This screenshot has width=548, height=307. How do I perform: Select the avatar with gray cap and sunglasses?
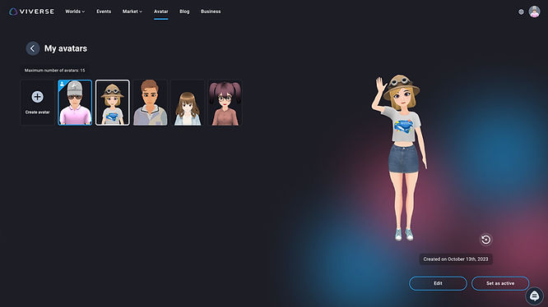(x=75, y=103)
